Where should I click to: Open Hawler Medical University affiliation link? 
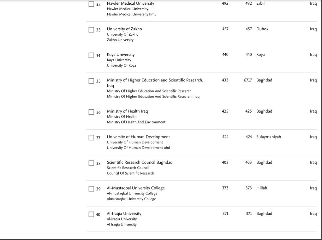[130, 3]
